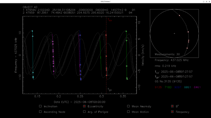The height and width of the screenshot is (118, 211).
Task: Click the 'Frequency: 437.025 MHz' readout
Action: (x=172, y=60)
